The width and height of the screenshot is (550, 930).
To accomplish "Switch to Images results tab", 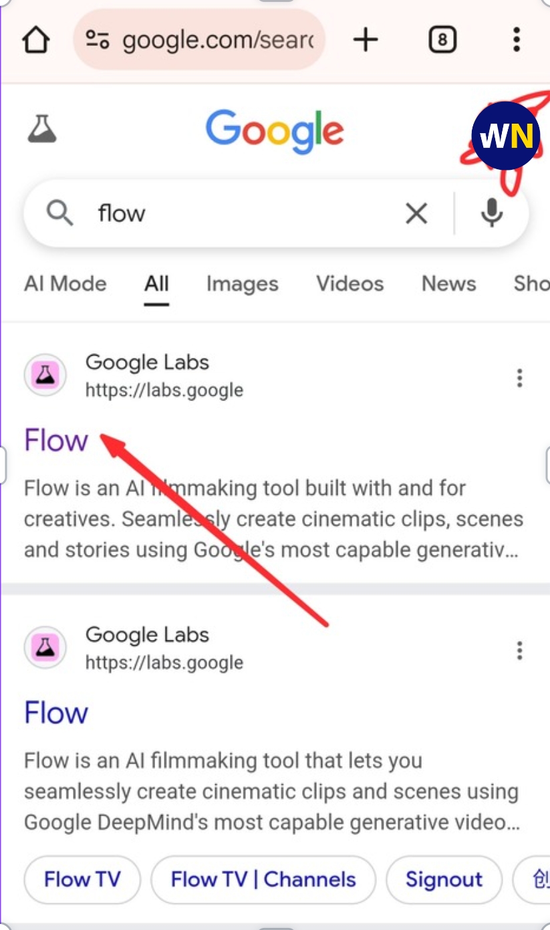I will click(242, 284).
